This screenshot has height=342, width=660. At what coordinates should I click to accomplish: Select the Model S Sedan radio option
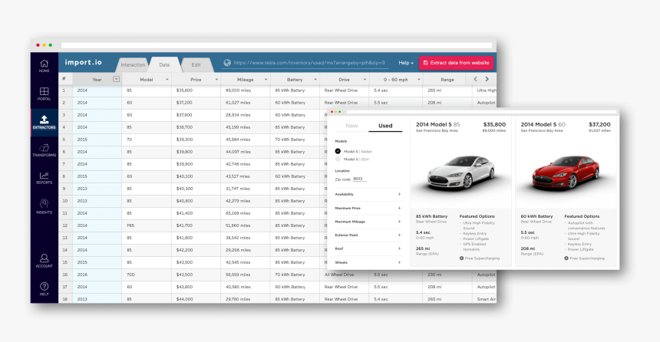click(x=338, y=151)
